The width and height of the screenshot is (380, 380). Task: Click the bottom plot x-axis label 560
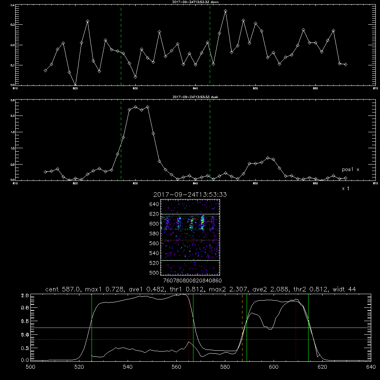coord(176,367)
